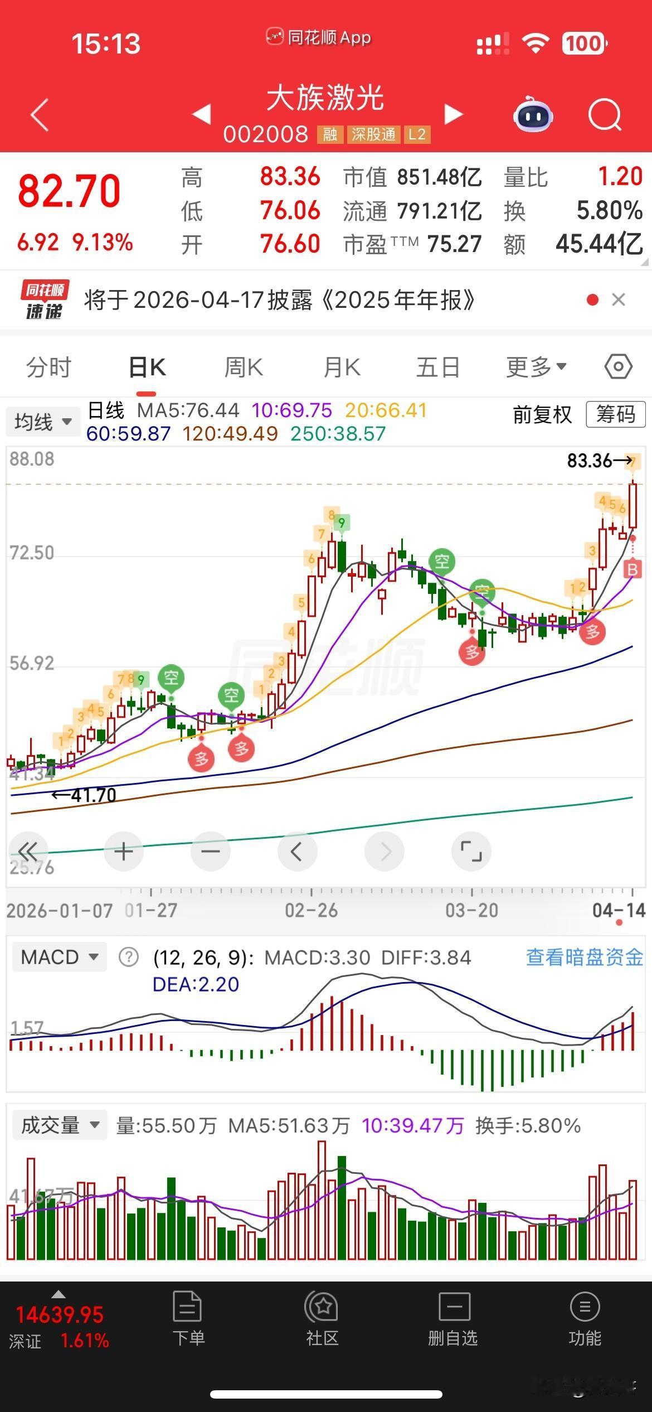Open MACD help question mark icon
This screenshot has width=652, height=1412.
(x=129, y=958)
